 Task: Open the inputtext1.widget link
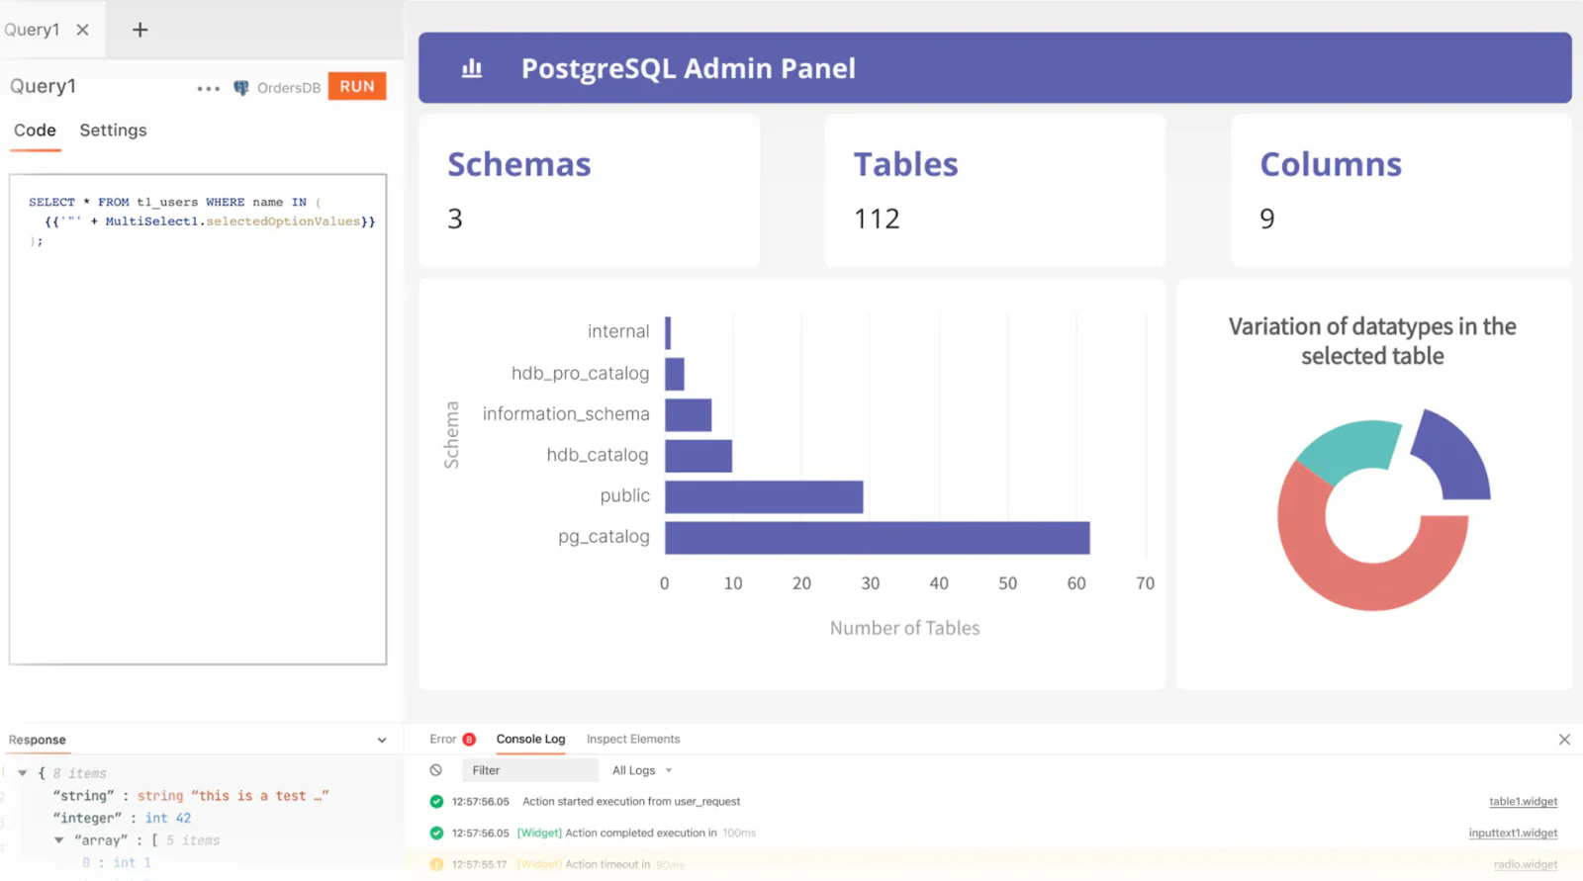(1513, 834)
